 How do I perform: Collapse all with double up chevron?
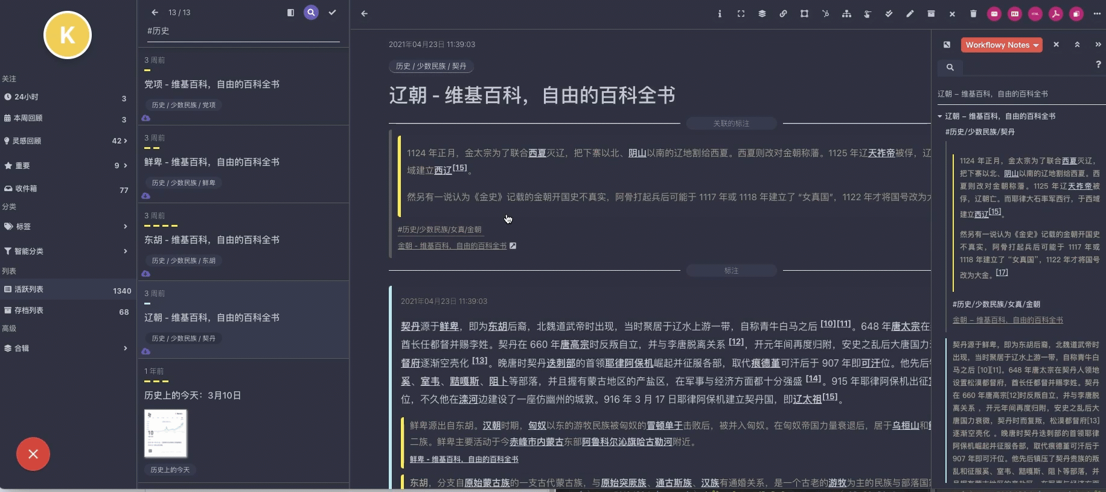pyautogui.click(x=1077, y=45)
